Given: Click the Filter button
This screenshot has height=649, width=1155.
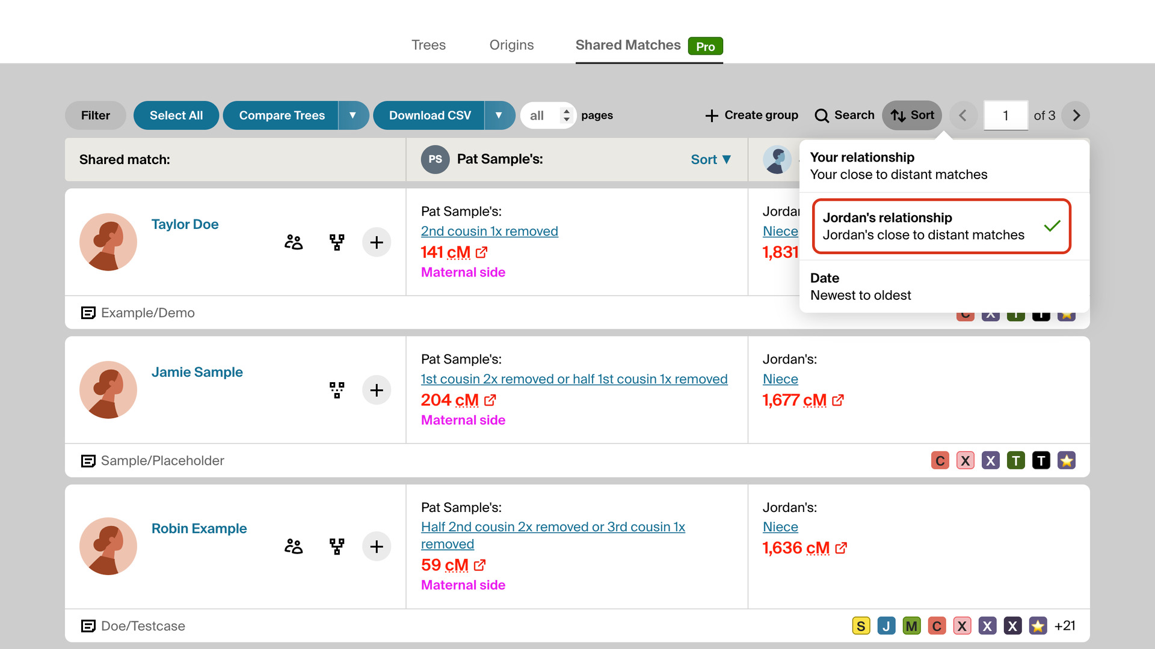Looking at the screenshot, I should [96, 115].
